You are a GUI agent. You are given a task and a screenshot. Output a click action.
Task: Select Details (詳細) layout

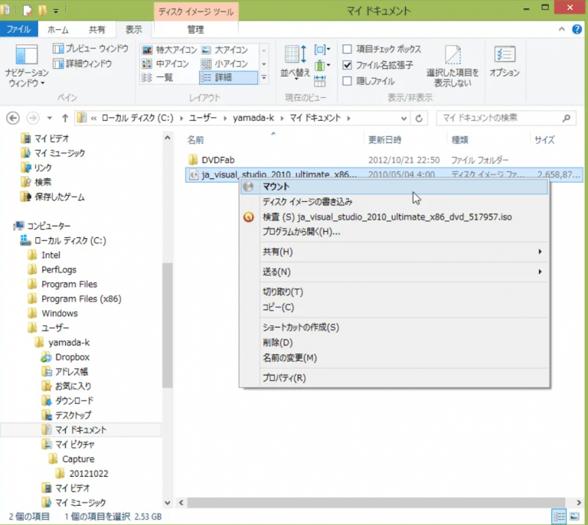coord(228,77)
